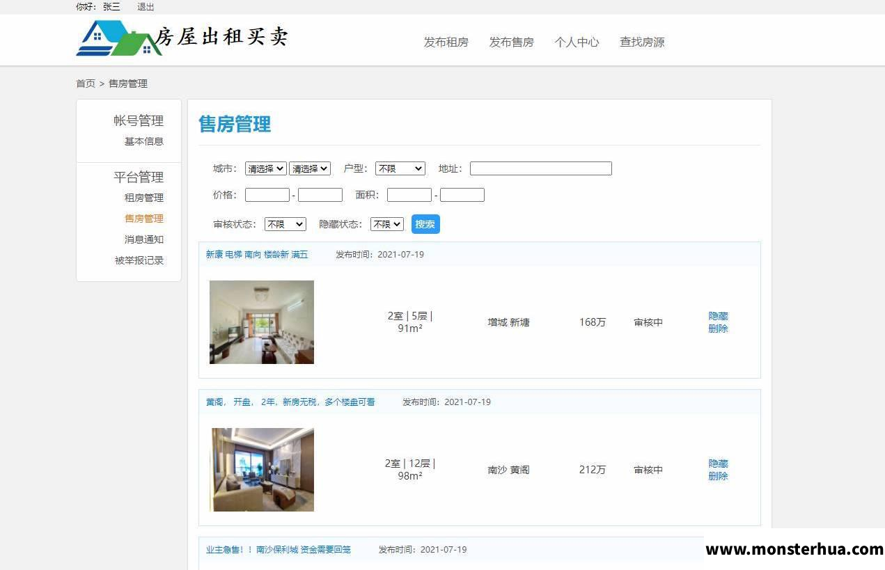Click the 212万 price text
Image resolution: width=885 pixels, height=570 pixels.
(x=593, y=470)
